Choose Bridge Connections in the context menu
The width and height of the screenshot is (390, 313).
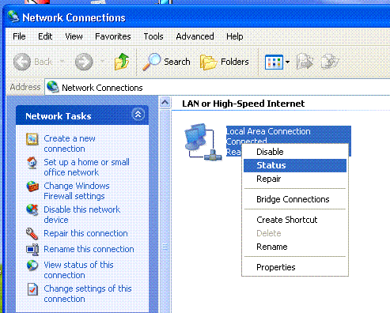[295, 199]
